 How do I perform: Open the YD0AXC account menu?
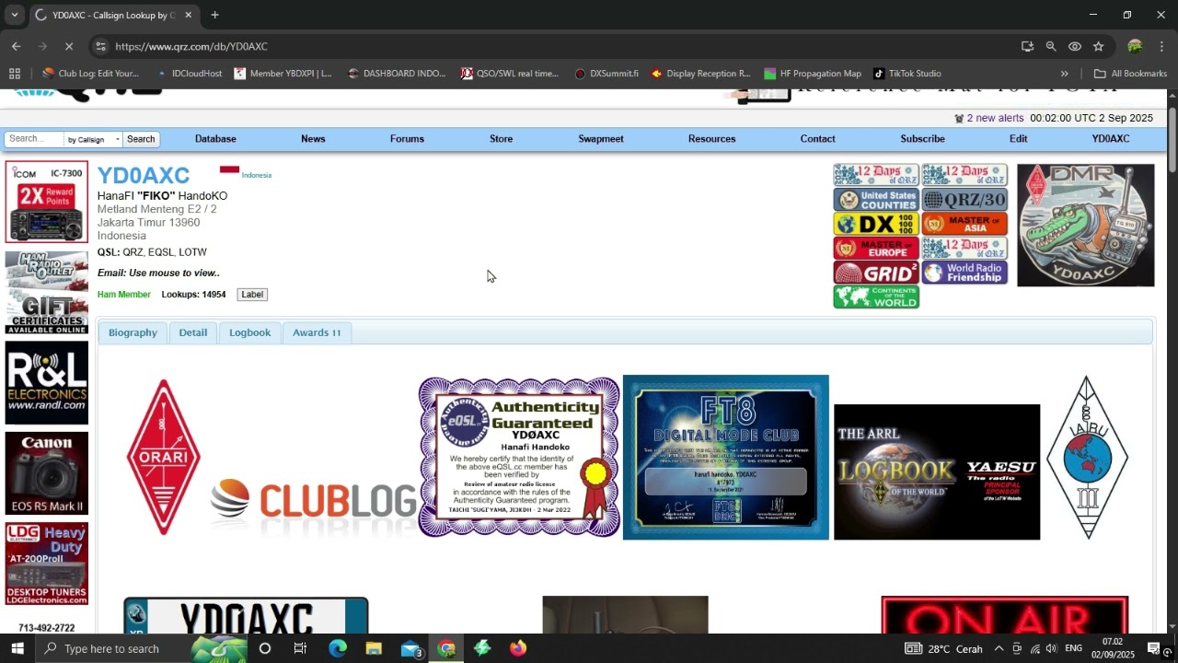pos(1111,139)
